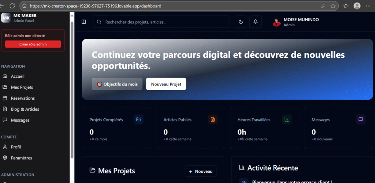Go to Accueil in navigation
This screenshot has height=183, width=375.
18,76
